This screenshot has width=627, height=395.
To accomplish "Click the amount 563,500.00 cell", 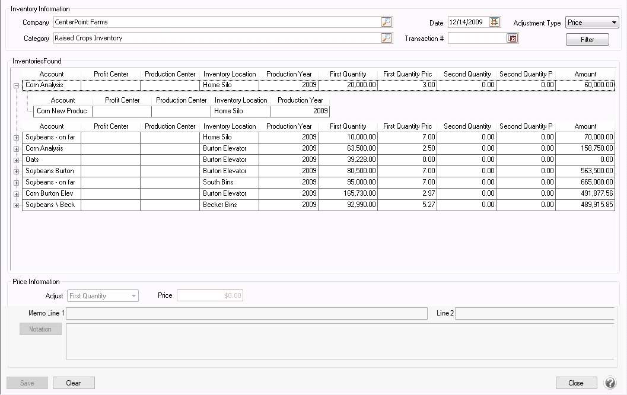I will pyautogui.click(x=585, y=171).
